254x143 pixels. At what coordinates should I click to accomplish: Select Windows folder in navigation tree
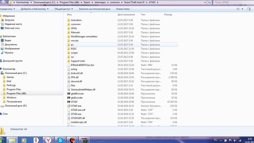click(x=12, y=97)
